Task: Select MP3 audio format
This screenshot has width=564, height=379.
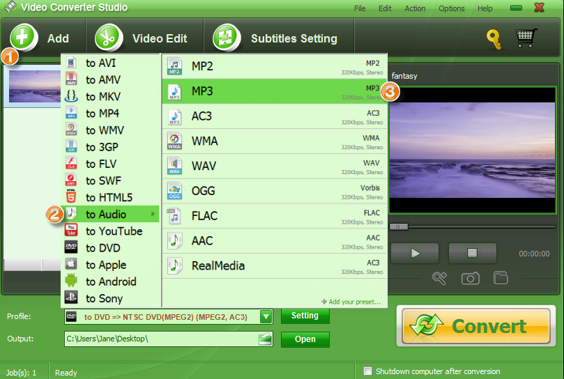Action: (x=274, y=91)
